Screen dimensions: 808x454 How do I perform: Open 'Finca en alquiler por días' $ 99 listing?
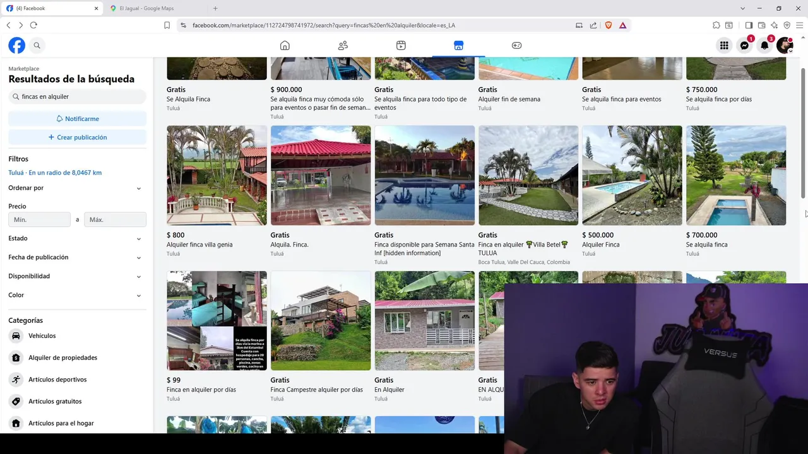point(217,320)
